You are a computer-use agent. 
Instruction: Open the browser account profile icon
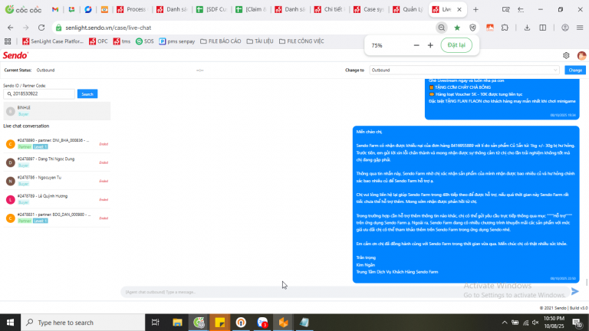click(x=565, y=28)
